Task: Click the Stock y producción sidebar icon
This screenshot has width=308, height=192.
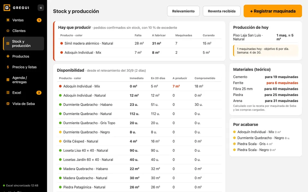Action: (x=8, y=44)
